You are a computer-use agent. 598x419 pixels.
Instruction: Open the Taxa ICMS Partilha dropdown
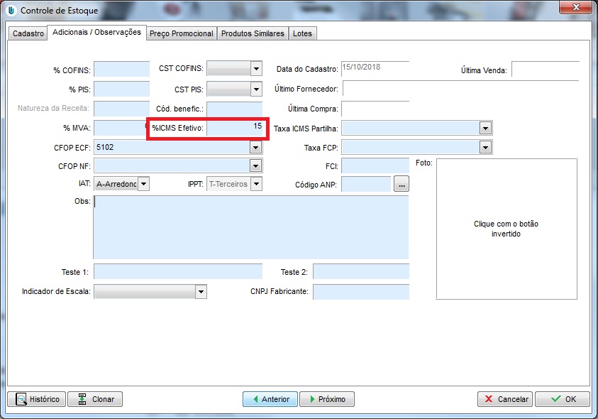pos(485,129)
